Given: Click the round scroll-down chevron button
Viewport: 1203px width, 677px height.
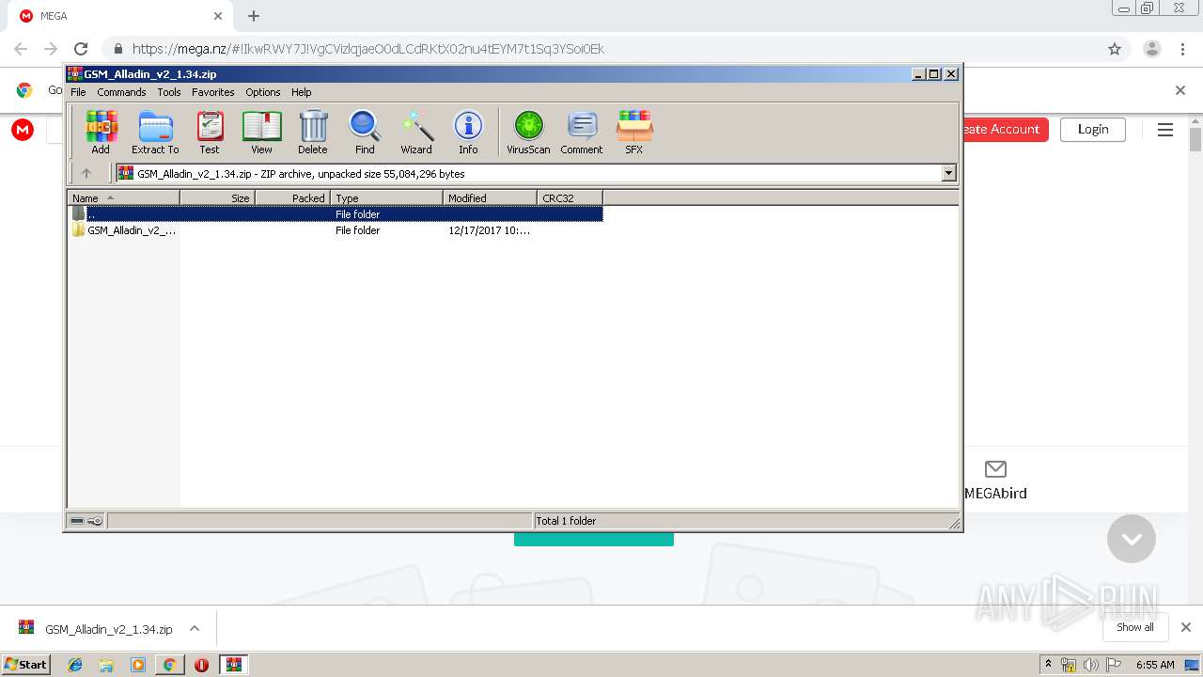Looking at the screenshot, I should point(1132,539).
